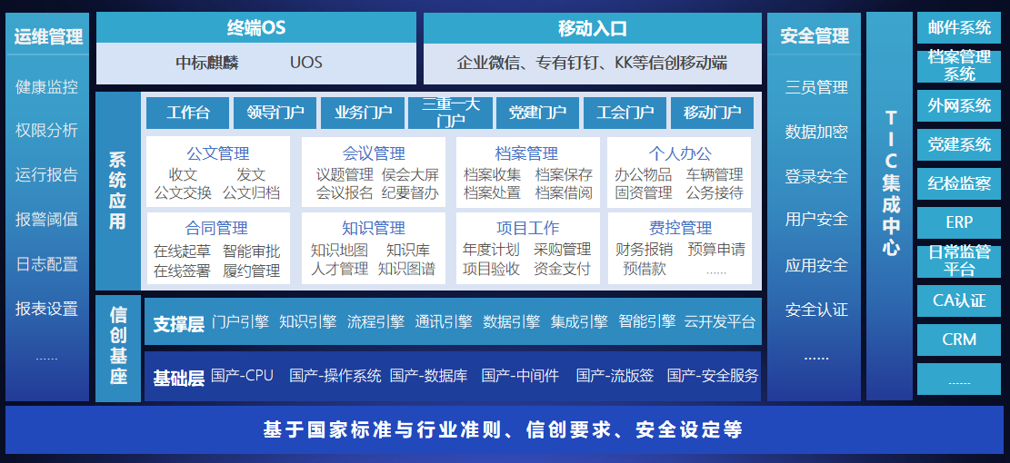Open the ERP integration button
Viewport: 1010px width, 463px height.
tap(959, 222)
